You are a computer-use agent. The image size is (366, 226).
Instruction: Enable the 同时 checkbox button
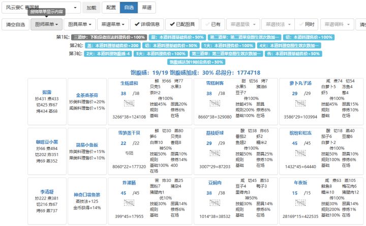[x=307, y=24]
